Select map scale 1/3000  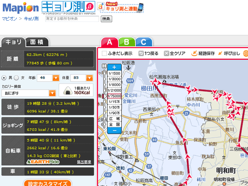click(114, 79)
